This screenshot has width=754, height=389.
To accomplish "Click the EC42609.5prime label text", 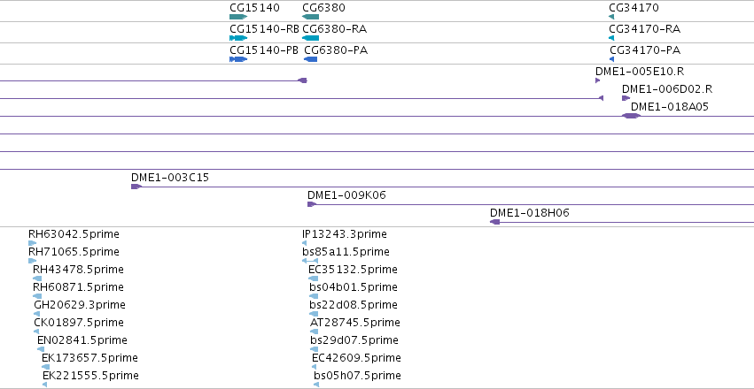I will click(x=356, y=358).
